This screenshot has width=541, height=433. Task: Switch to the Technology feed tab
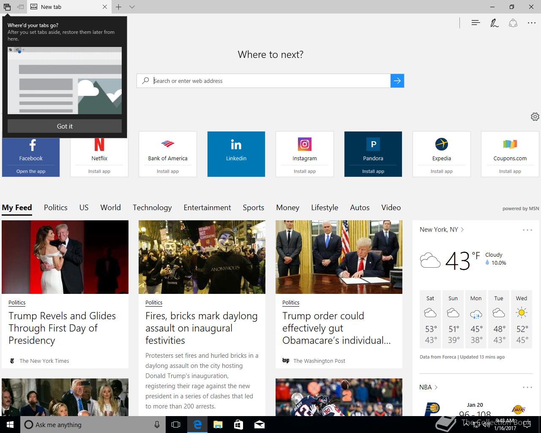152,208
